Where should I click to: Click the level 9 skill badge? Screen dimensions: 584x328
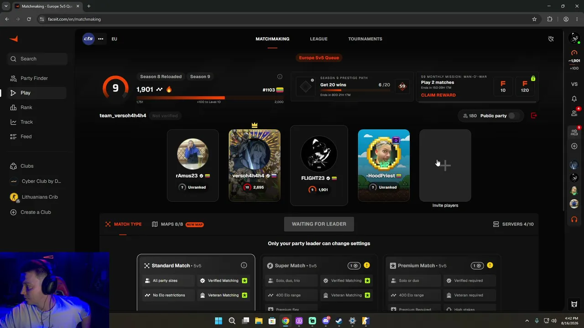(x=115, y=88)
